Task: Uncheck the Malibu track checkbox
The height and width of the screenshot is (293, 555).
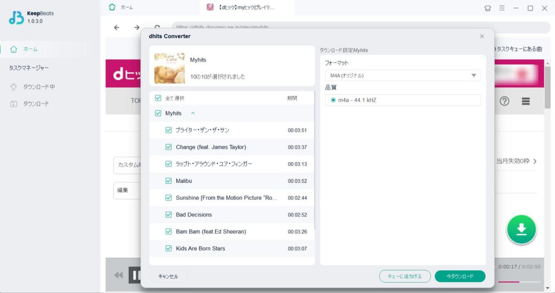Action: [x=169, y=181]
